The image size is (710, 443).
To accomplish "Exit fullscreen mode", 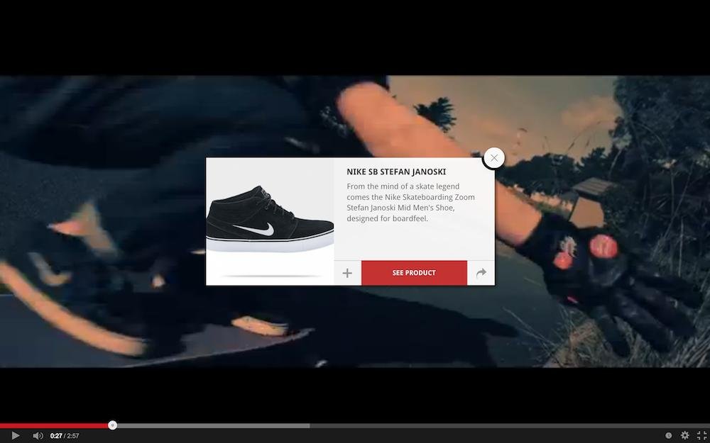I will (x=701, y=435).
